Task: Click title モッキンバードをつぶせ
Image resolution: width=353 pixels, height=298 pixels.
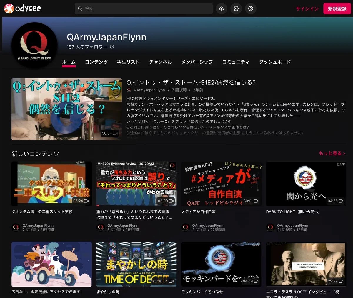Action: [x=202, y=292]
